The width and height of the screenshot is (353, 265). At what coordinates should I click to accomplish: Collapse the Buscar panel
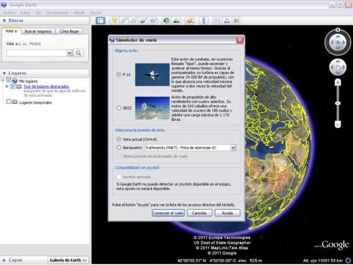(4, 21)
